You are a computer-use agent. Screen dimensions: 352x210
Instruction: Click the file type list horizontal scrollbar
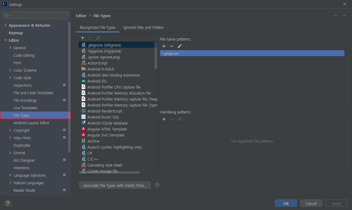[x=109, y=172]
